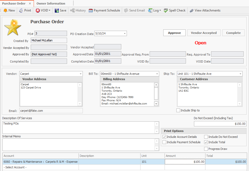Click the Complete button
The image size is (249, 171).
(233, 33)
